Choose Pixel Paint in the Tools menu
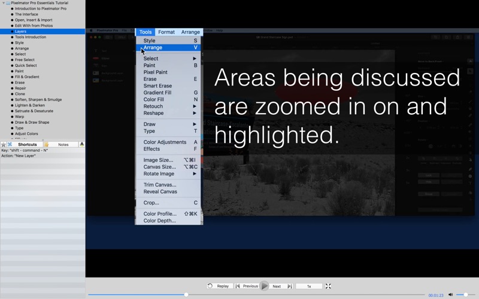Screen dimensions: 479x299 169,72
